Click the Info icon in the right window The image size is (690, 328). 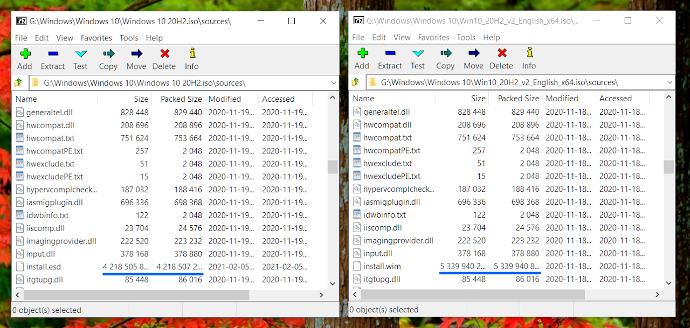pyautogui.click(x=529, y=52)
